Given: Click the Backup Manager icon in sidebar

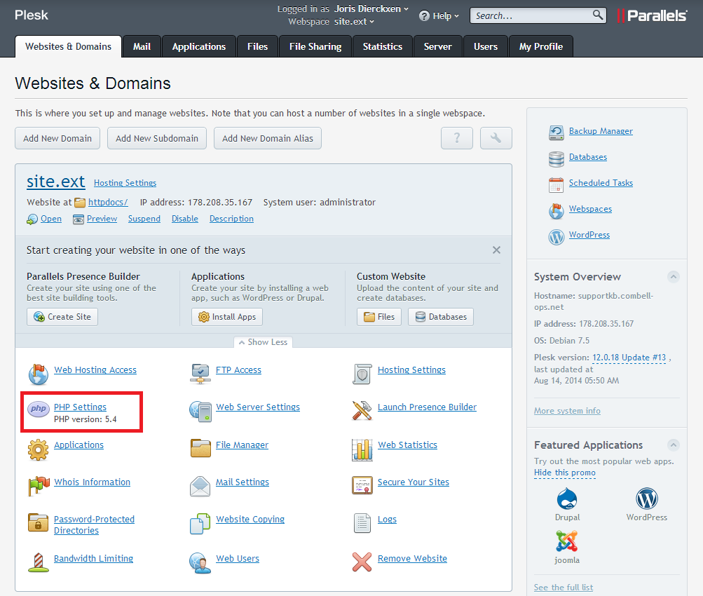Looking at the screenshot, I should click(x=556, y=133).
